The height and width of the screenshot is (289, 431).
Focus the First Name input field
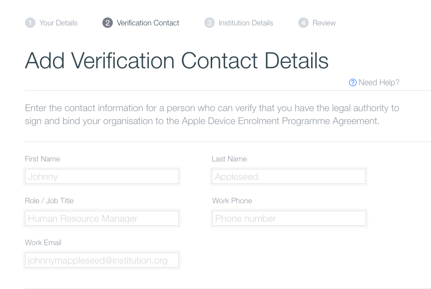102,176
